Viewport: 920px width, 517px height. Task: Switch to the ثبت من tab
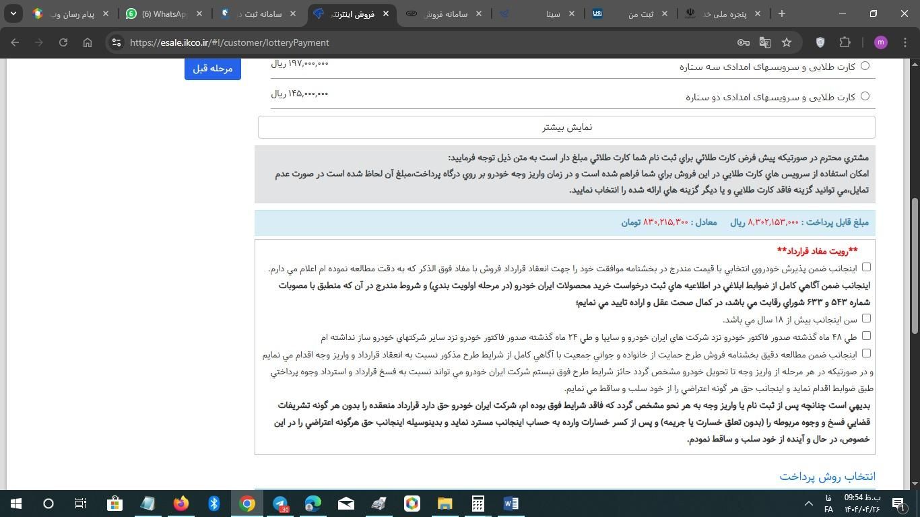630,13
